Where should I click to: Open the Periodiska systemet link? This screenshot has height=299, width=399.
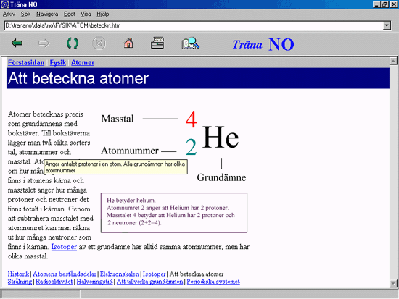pyautogui.click(x=213, y=282)
